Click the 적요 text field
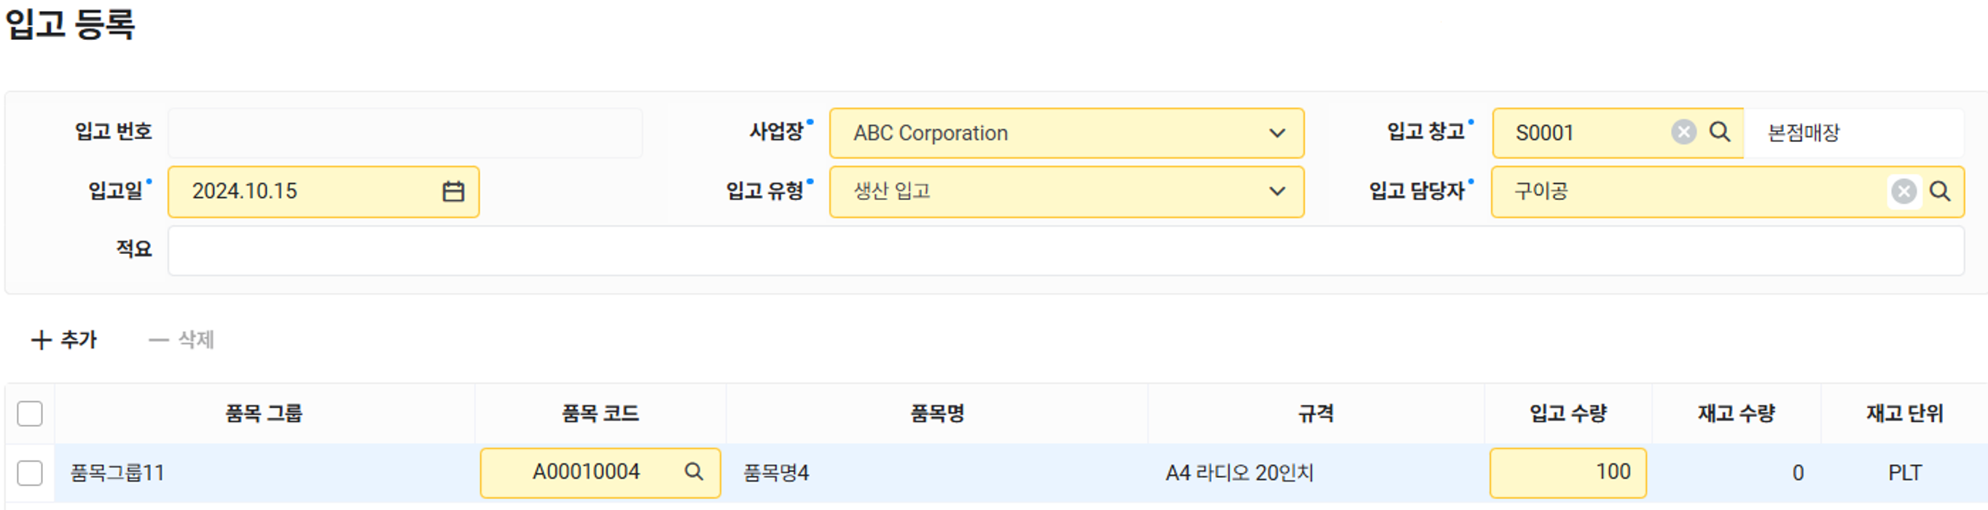The height and width of the screenshot is (510, 1988). pos(1065,250)
